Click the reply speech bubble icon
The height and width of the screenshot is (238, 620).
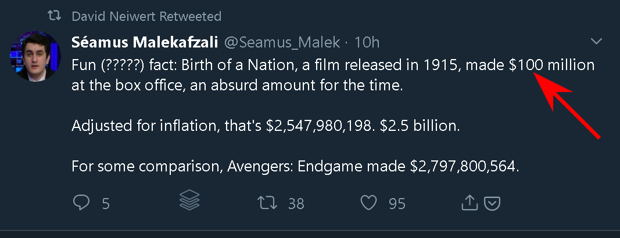coord(81,202)
